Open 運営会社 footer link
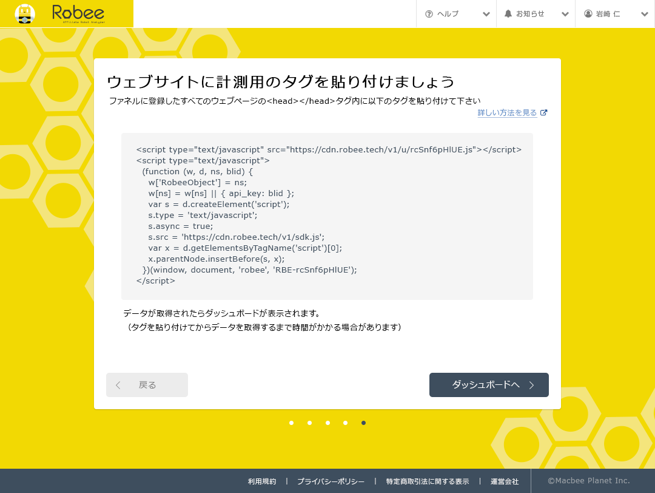655x493 pixels. [x=505, y=481]
